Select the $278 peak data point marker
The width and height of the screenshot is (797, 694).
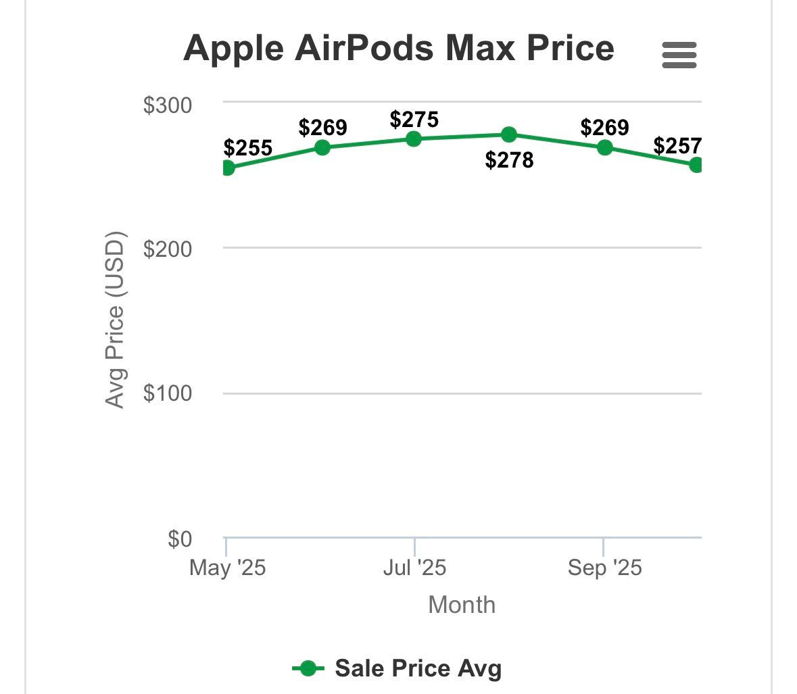pos(508,135)
